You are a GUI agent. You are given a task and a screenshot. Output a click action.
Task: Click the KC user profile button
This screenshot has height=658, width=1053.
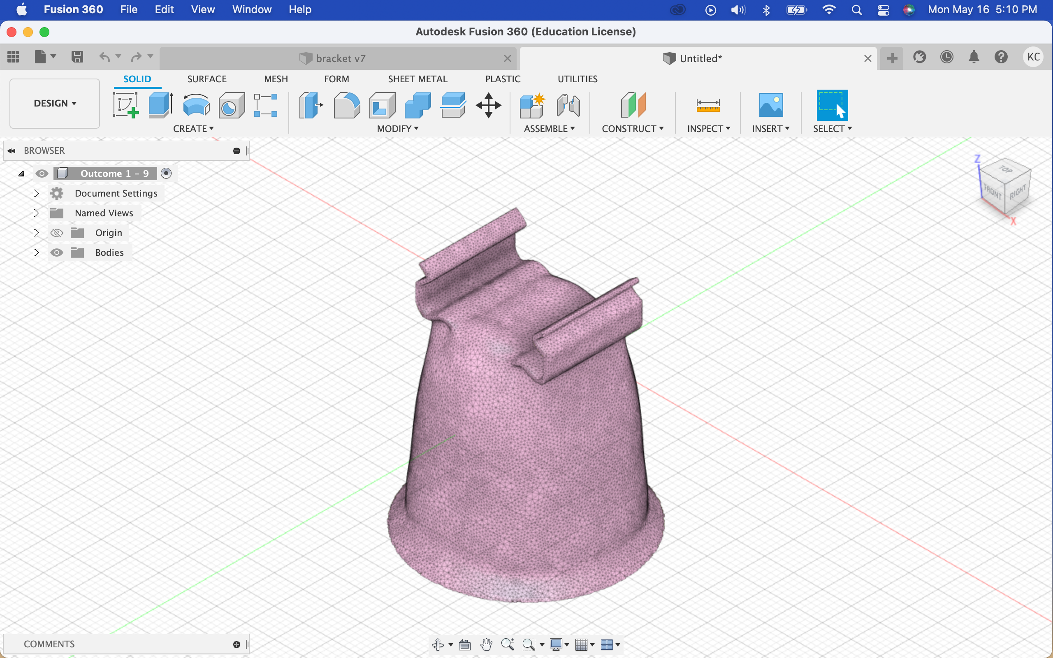[1032, 57]
